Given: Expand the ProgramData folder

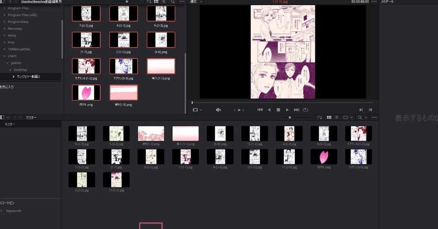Looking at the screenshot, I should tap(4, 22).
